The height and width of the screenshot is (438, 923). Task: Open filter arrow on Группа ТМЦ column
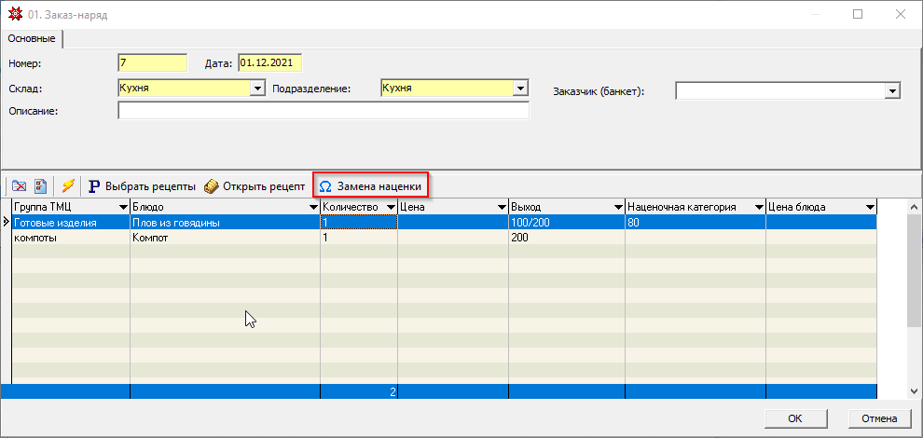(x=122, y=207)
